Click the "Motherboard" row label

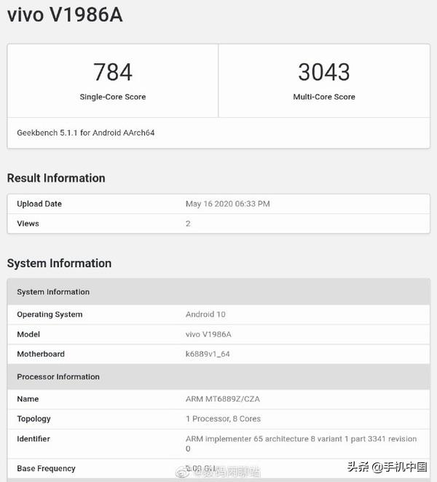tap(41, 354)
